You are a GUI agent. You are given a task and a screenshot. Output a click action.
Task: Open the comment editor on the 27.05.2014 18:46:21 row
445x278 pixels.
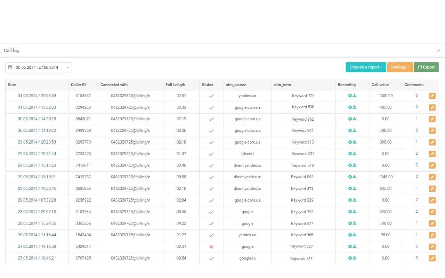click(x=432, y=258)
